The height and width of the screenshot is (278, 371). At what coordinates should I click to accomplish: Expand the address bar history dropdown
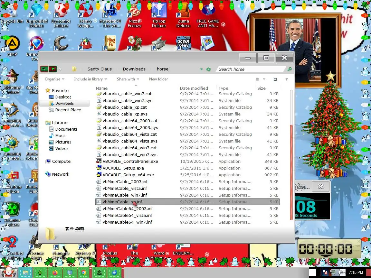[x=201, y=69]
